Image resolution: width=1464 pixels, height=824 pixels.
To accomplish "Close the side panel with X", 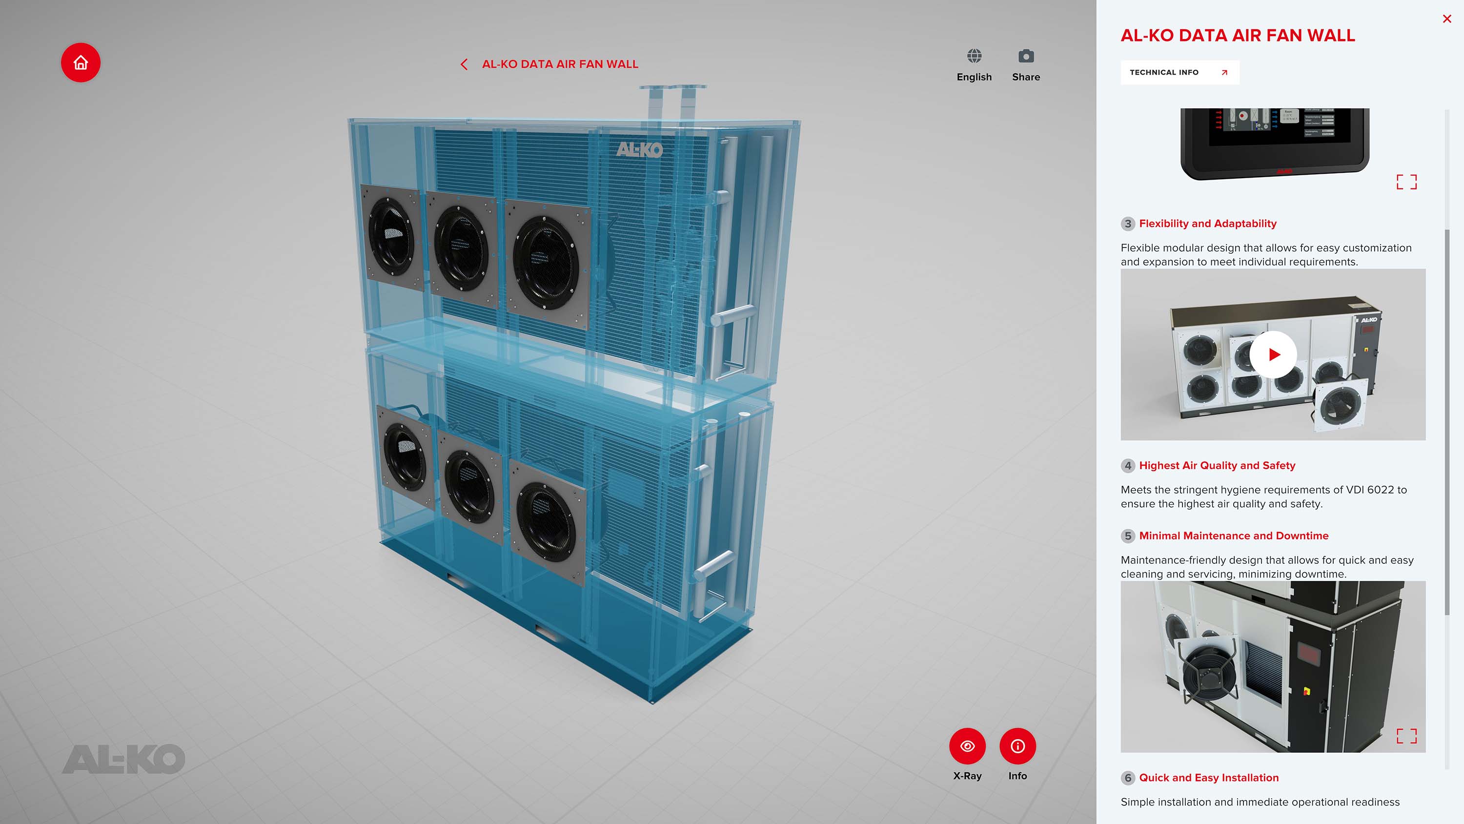I will tap(1446, 19).
